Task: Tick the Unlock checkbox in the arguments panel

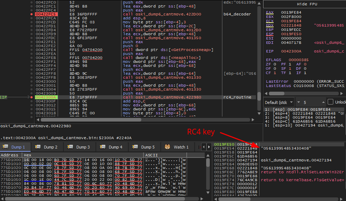Action: 330,102
